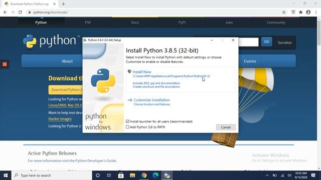321x180 pixels.
Task: Enable Add Python 3.8 to PATH checkbox
Action: pyautogui.click(x=127, y=127)
